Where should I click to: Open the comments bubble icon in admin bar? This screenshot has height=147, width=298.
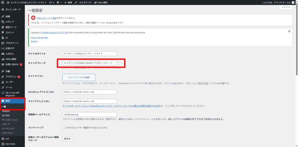(58, 2)
